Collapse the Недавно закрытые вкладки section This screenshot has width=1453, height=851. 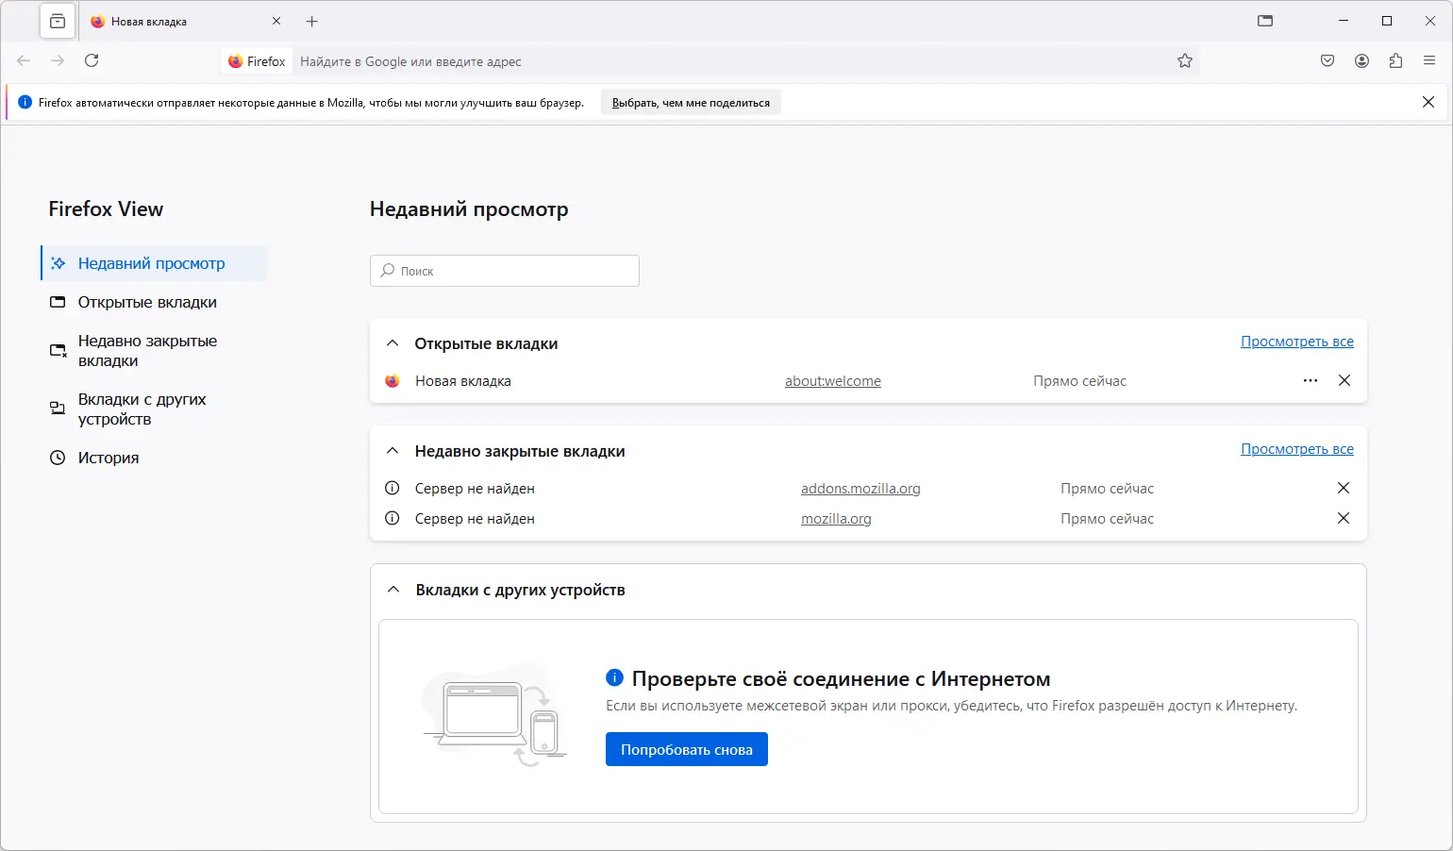pos(393,450)
